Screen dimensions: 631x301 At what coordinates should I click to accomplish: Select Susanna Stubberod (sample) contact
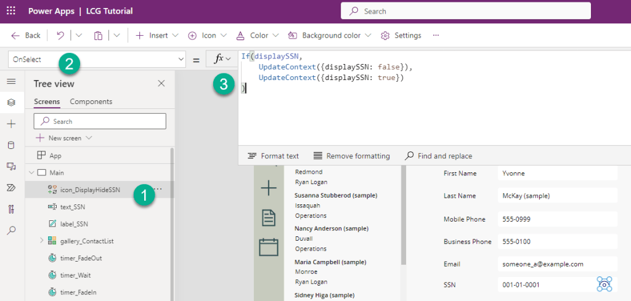336,196
